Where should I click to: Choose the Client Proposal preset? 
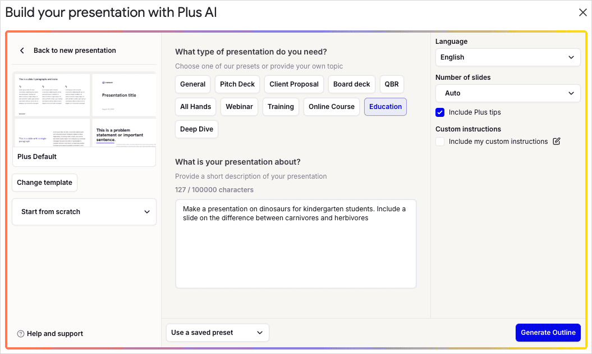[293, 84]
